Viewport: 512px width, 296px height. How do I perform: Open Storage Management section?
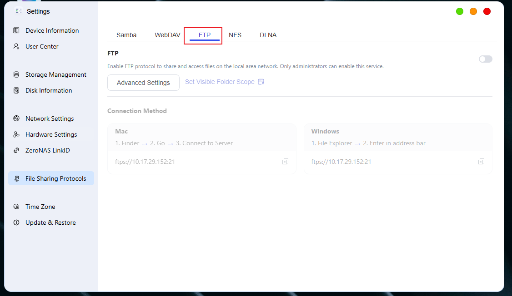(51, 74)
